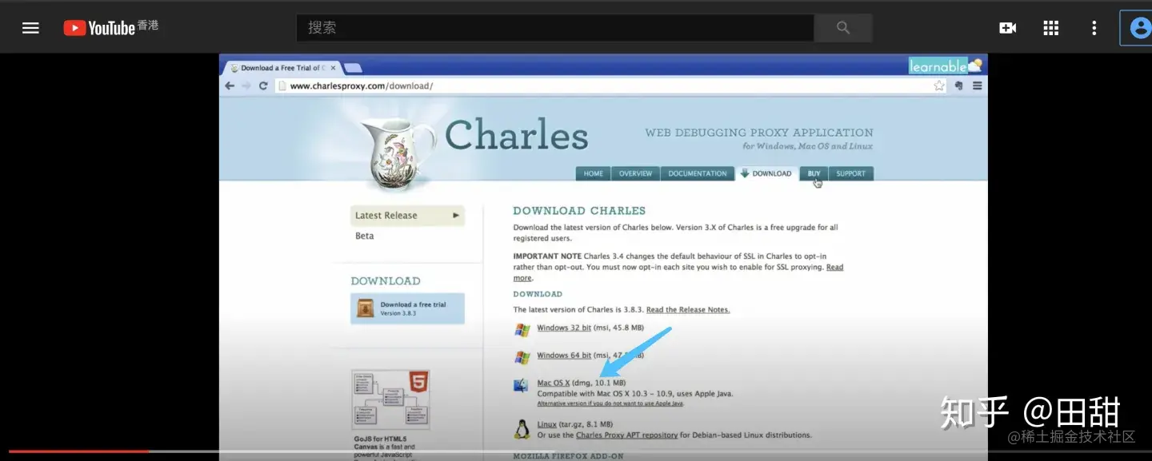Click Windows logo beside 32 bit
The width and height of the screenshot is (1152, 461).
522,329
